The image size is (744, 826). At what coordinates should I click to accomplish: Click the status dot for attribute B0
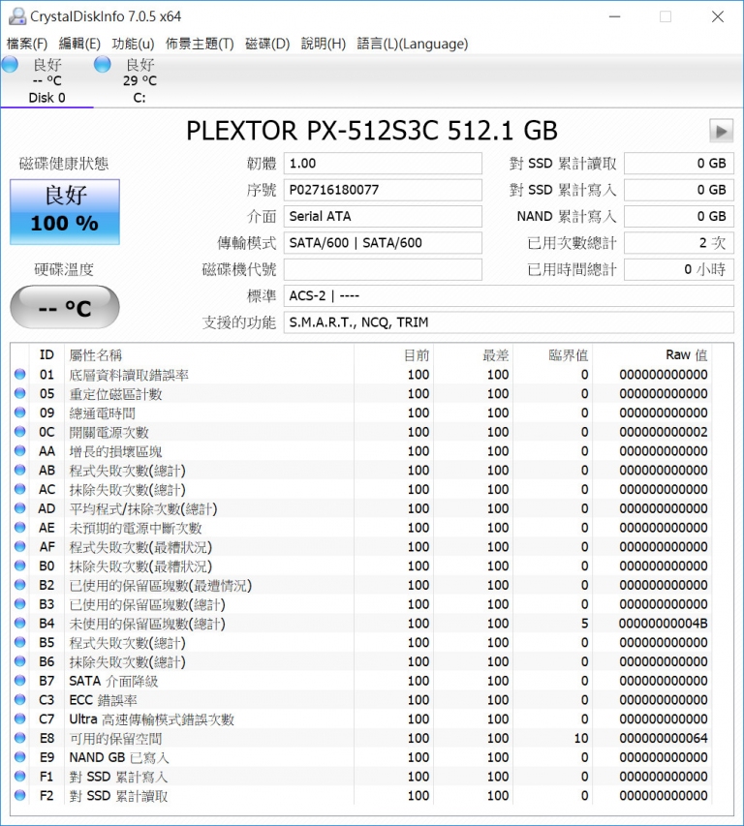click(20, 566)
